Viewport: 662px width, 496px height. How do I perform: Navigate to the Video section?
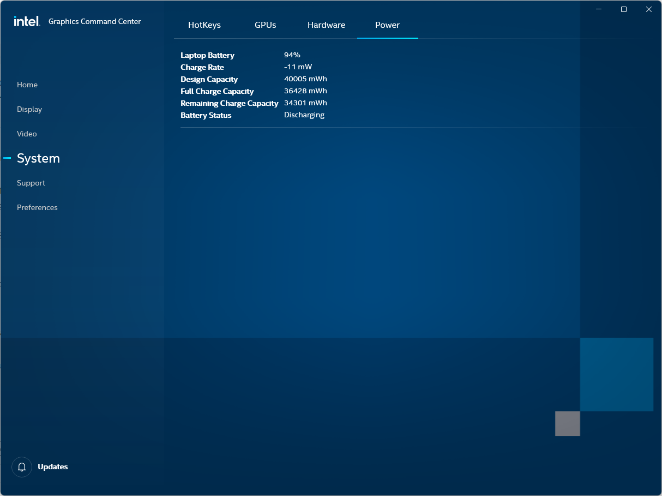(26, 134)
